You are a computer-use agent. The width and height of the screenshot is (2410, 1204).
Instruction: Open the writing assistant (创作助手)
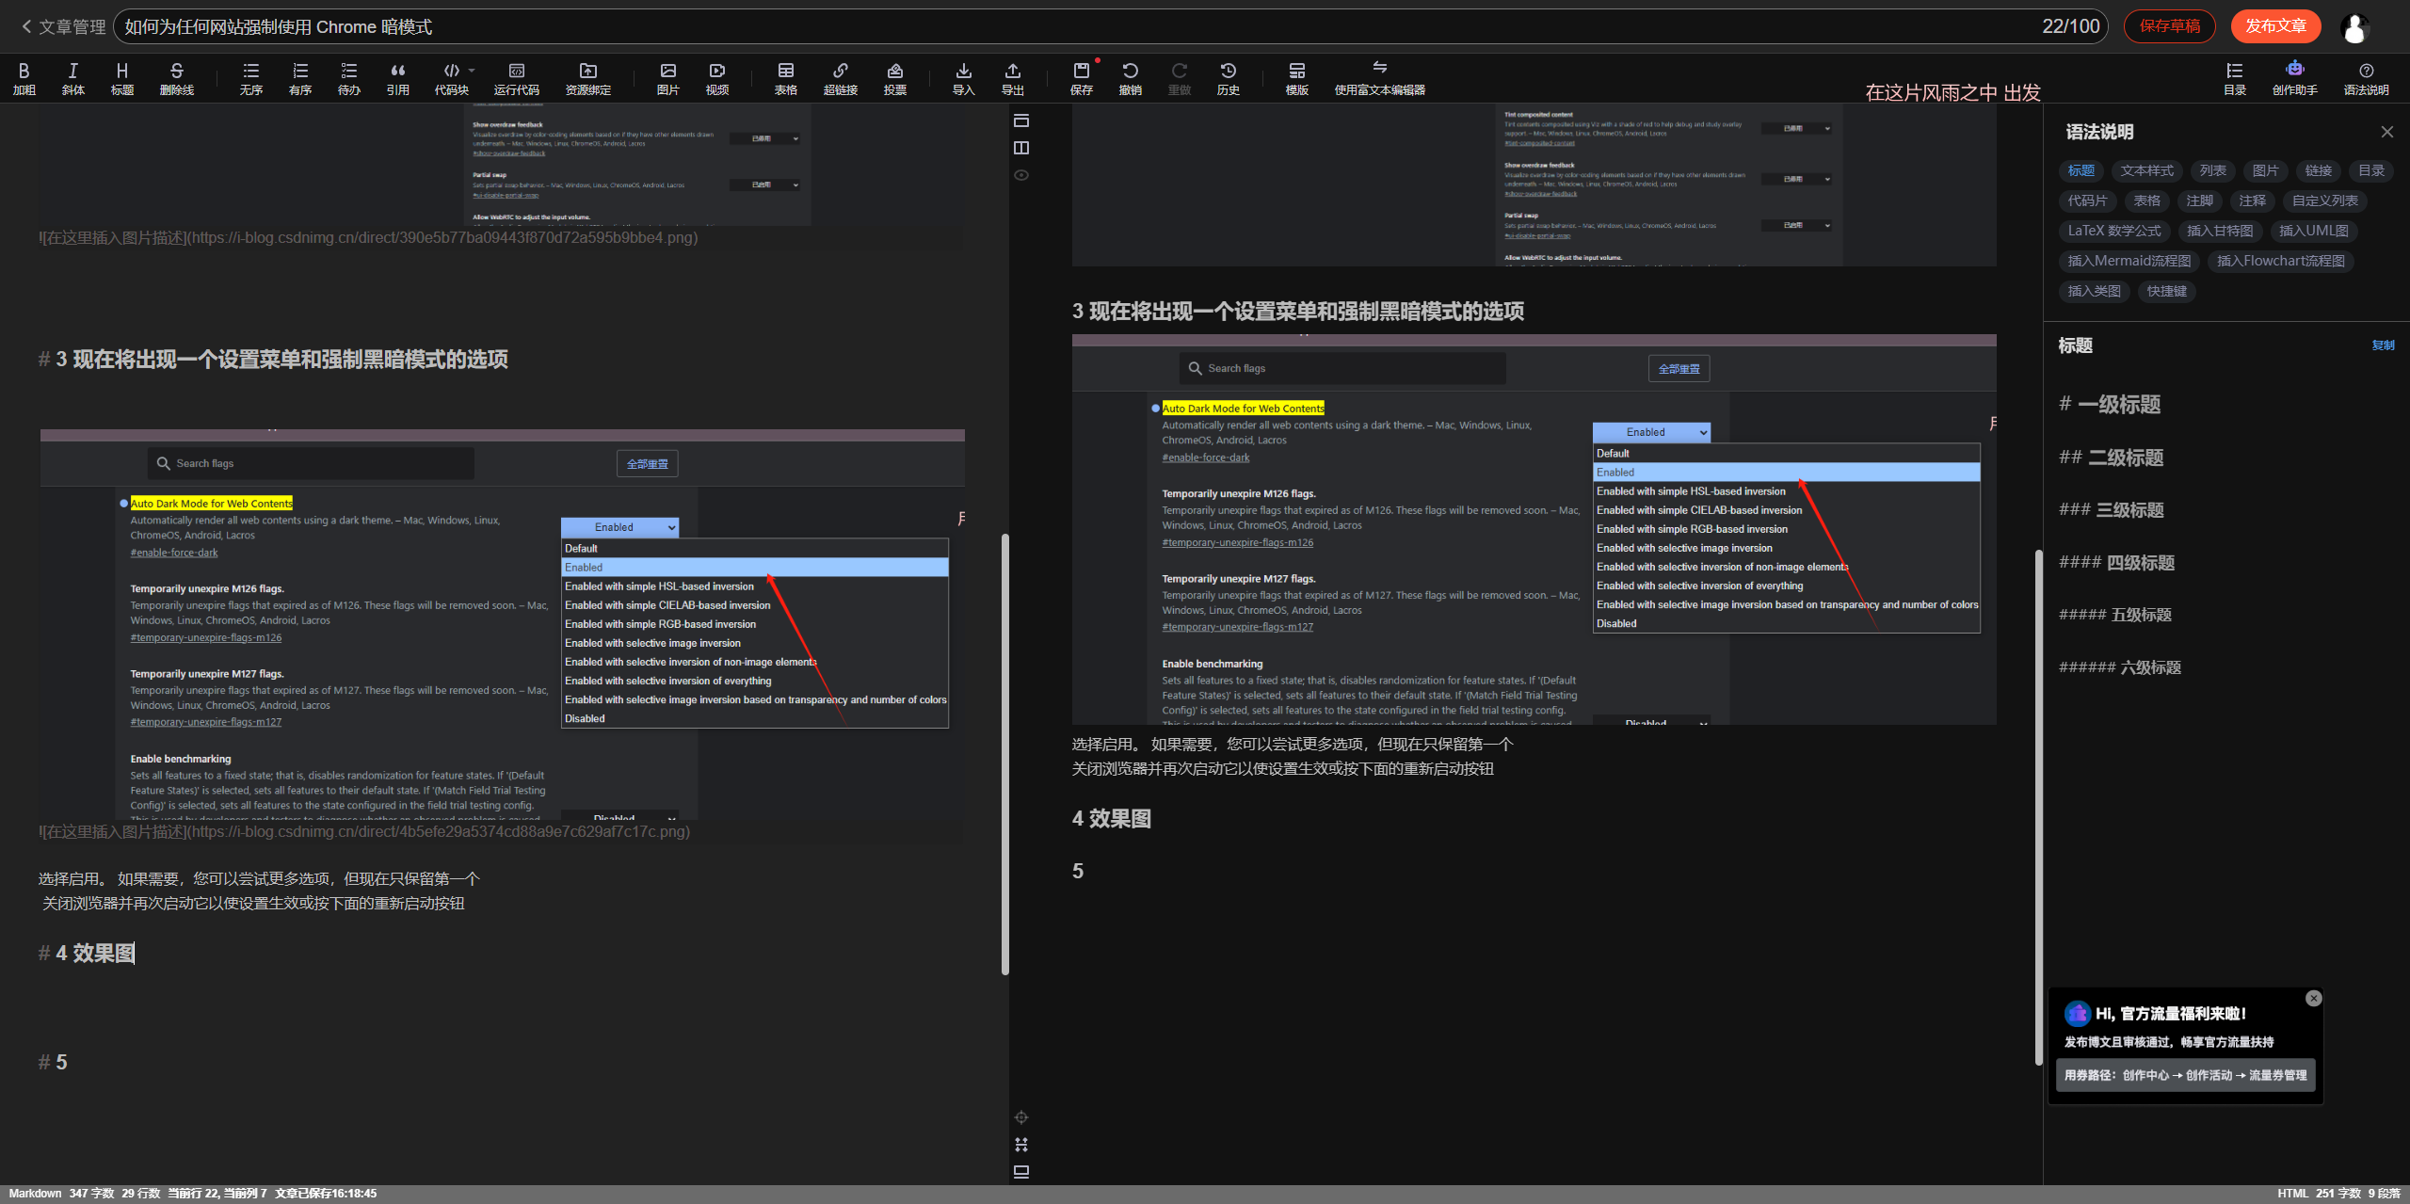coord(2295,79)
